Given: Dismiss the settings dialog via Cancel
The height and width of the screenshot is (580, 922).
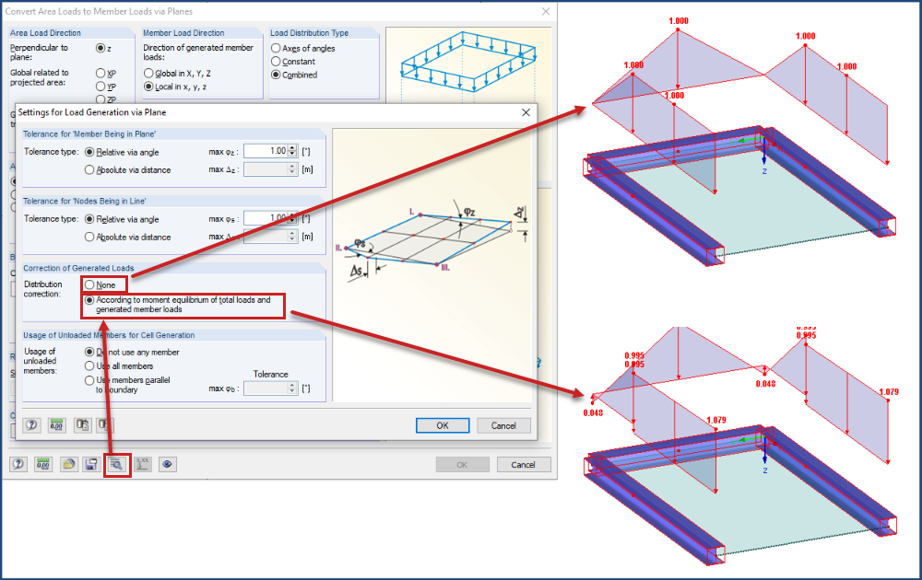Looking at the screenshot, I should click(x=503, y=424).
